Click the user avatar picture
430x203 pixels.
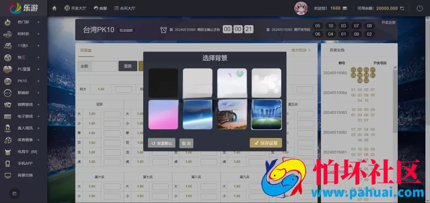point(301,8)
